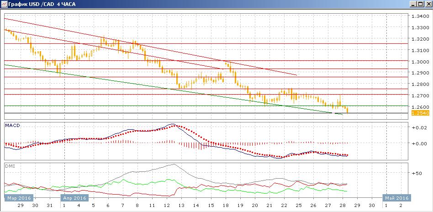433x212 pixels.
Task: Click date label 22 on time axis
Action: [284, 206]
